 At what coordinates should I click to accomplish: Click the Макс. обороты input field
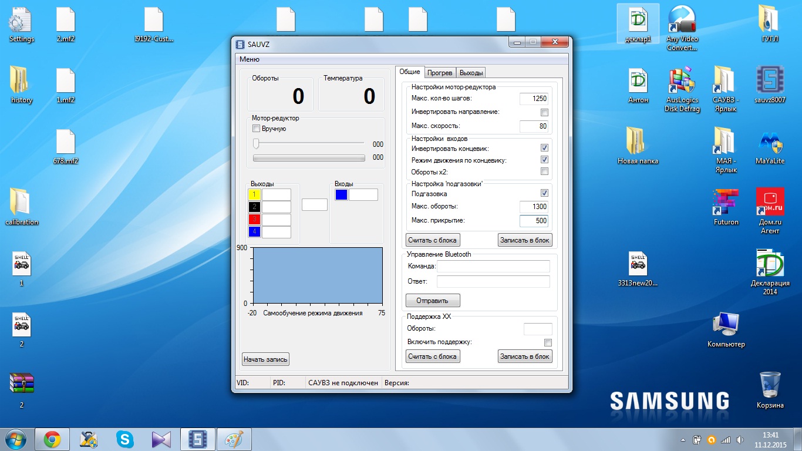tap(534, 207)
